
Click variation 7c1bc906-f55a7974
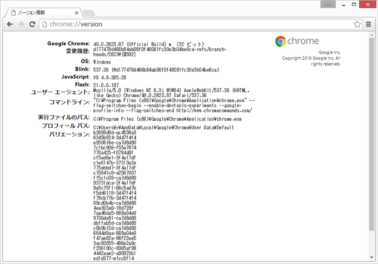click(x=115, y=147)
